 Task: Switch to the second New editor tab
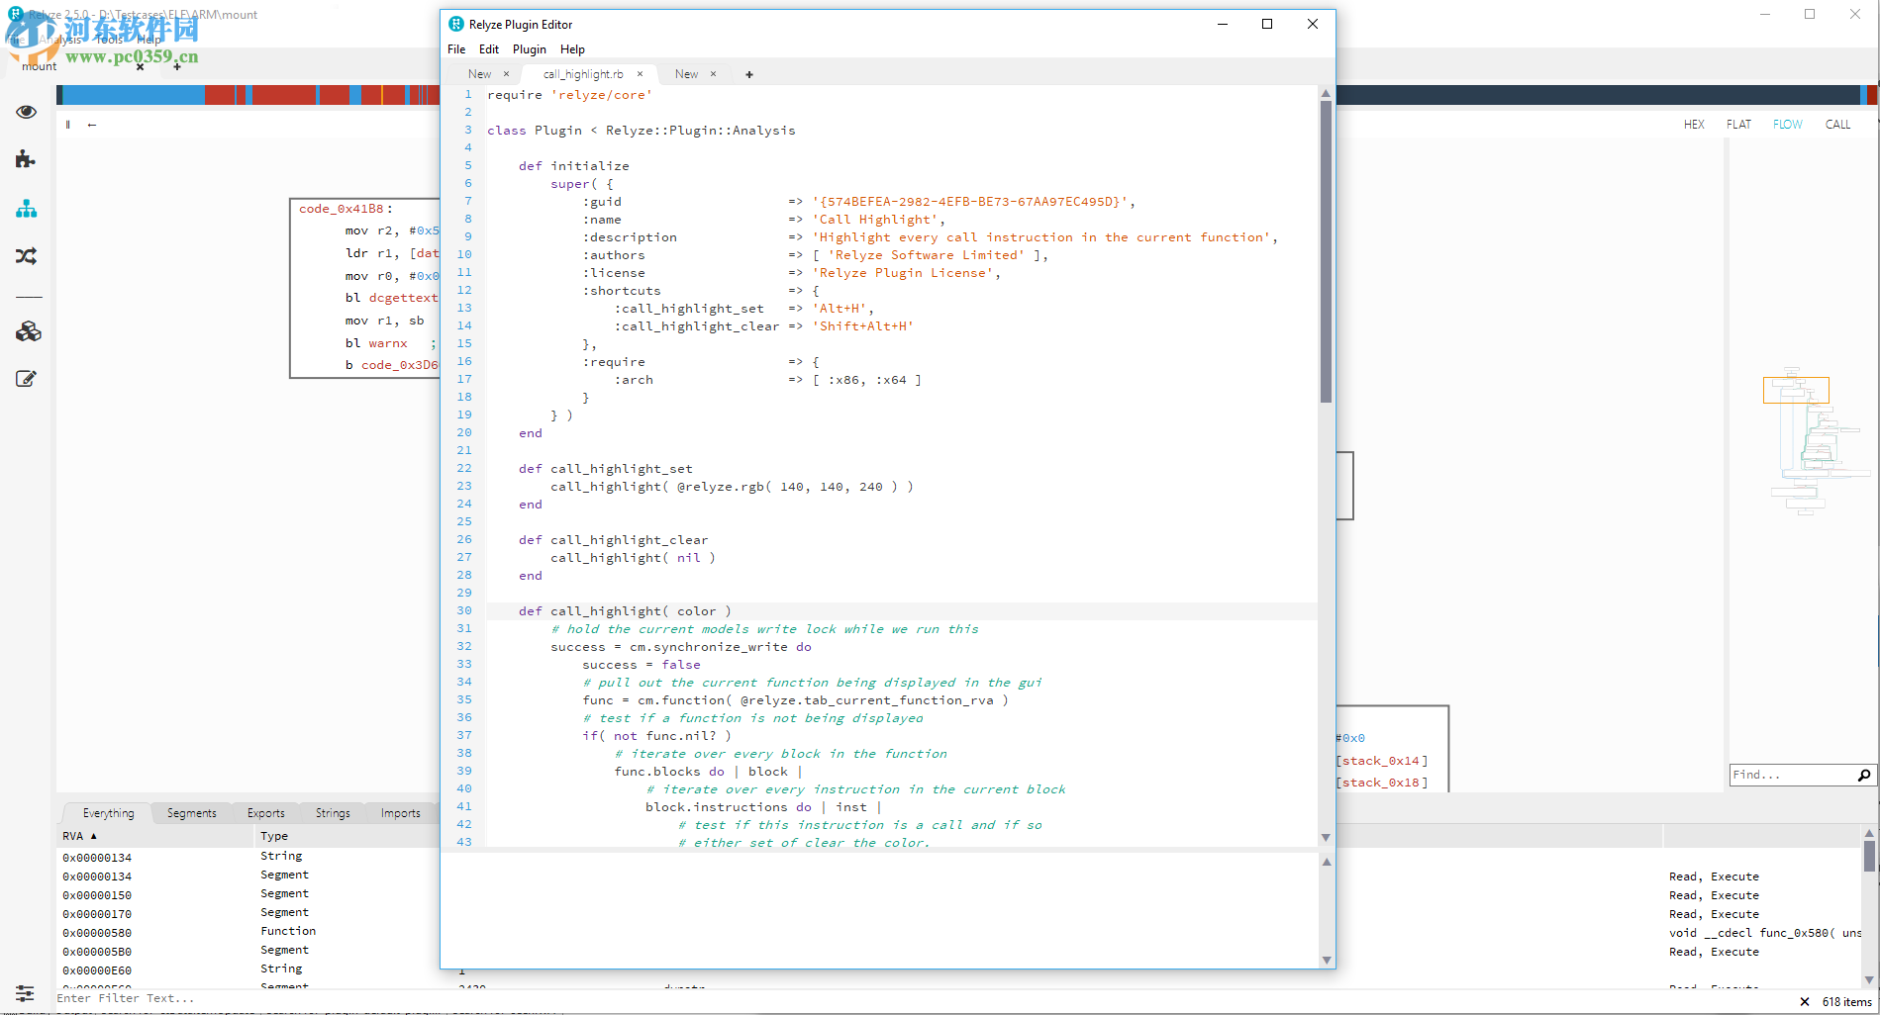click(x=686, y=74)
